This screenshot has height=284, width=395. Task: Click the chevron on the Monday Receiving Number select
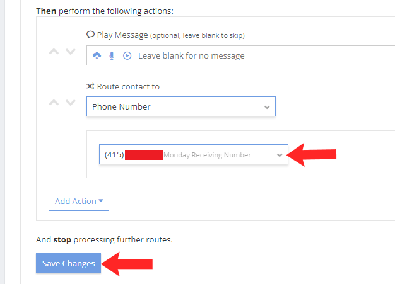(x=280, y=155)
